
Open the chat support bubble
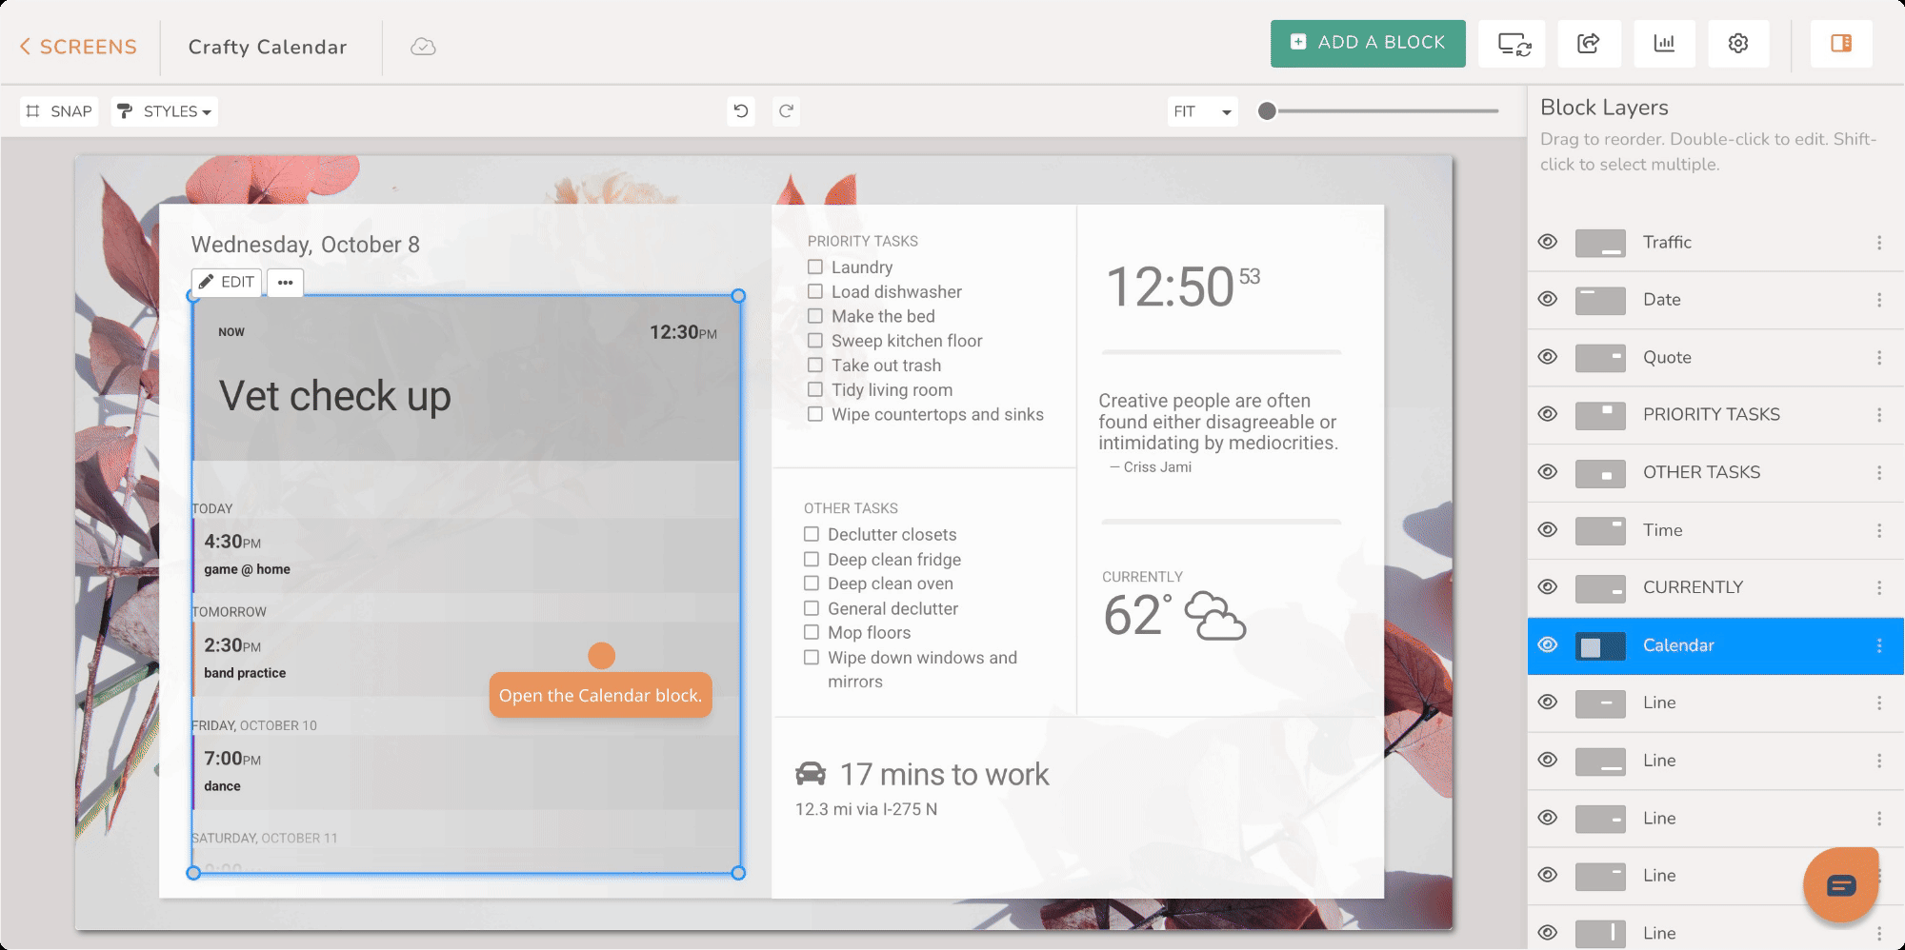[x=1840, y=885]
